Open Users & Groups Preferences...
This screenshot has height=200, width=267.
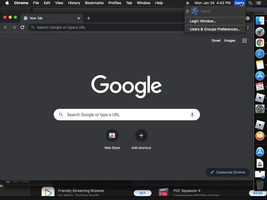pos(215,29)
